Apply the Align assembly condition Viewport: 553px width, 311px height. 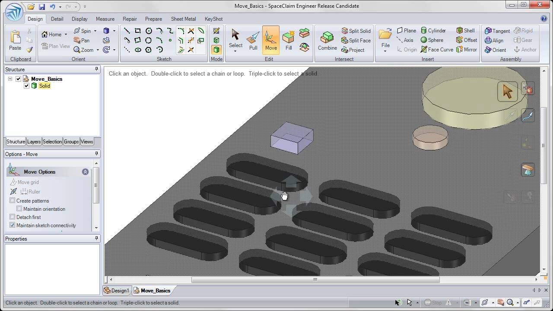click(494, 40)
